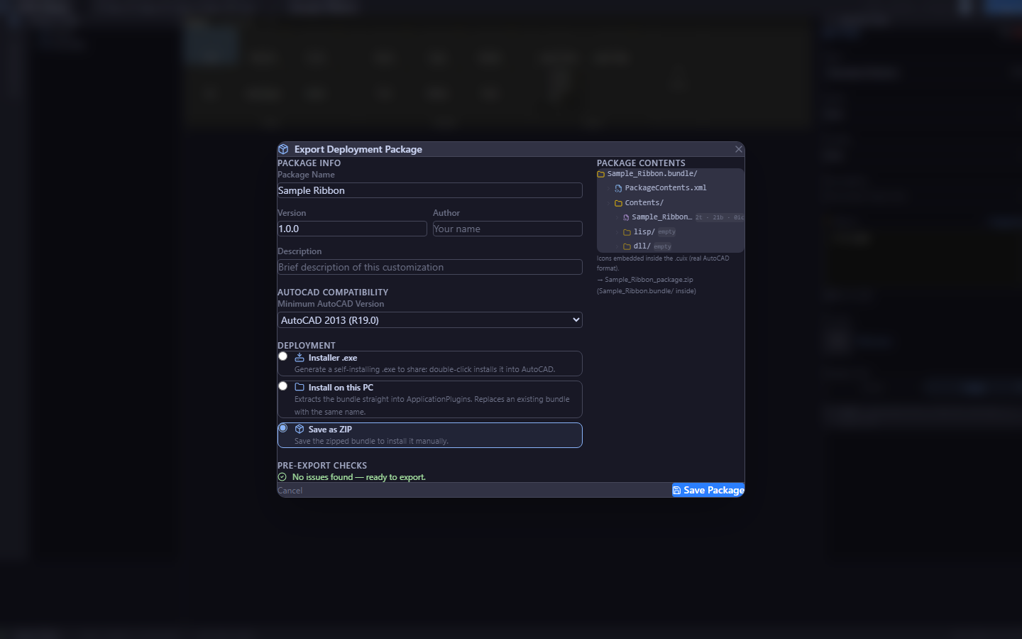This screenshot has width=1022, height=639.
Task: Click the 'Save as ZIP' option label
Action: pyautogui.click(x=330, y=430)
